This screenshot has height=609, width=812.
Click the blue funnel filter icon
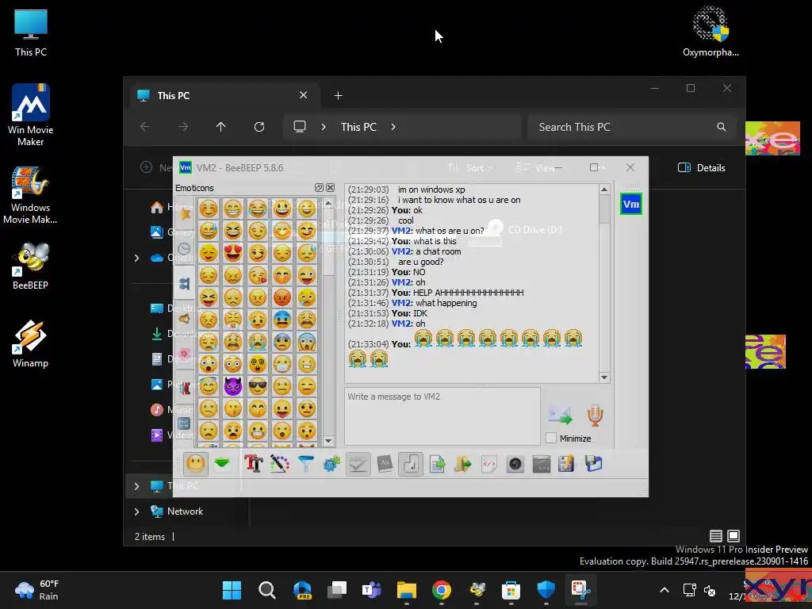point(306,463)
